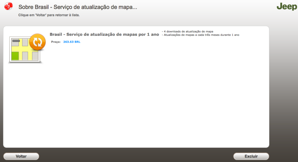Click the TomTom red hands logo
Viewport: 298px width, 162px height.
pyautogui.click(x=9, y=6)
